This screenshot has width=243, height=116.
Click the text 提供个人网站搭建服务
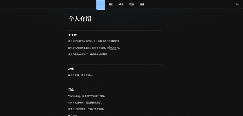click(79, 48)
